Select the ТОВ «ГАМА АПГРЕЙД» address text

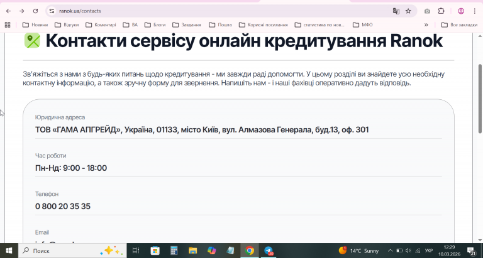click(x=202, y=130)
